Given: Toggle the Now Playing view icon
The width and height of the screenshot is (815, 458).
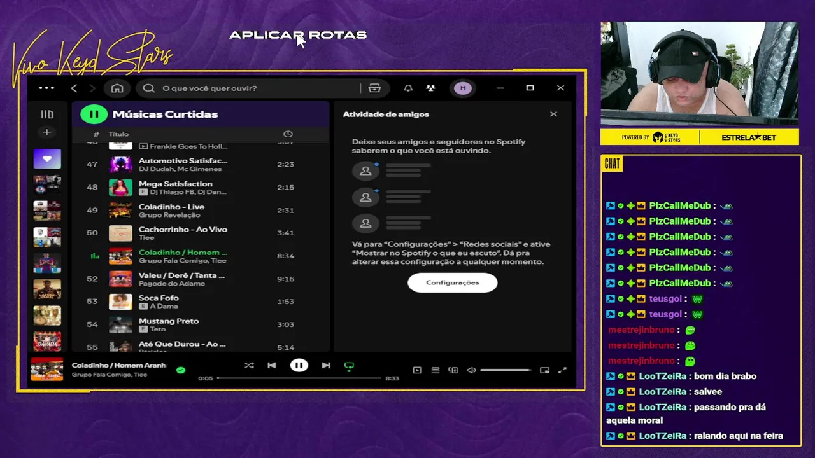Looking at the screenshot, I should [417, 370].
